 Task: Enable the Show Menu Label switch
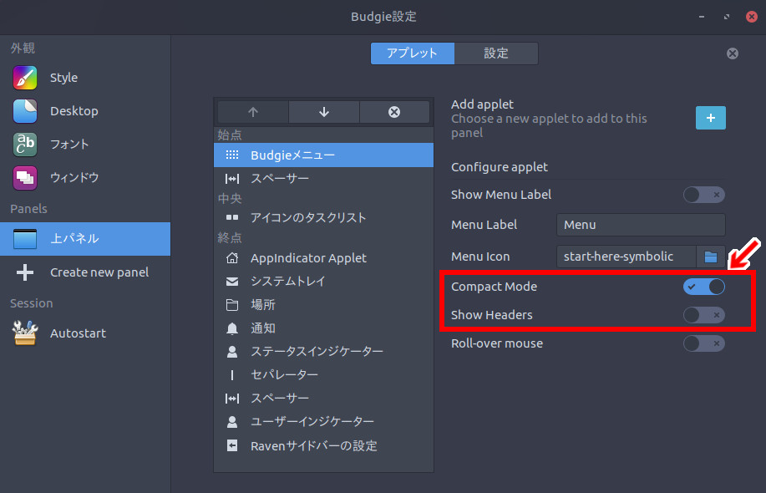click(704, 195)
